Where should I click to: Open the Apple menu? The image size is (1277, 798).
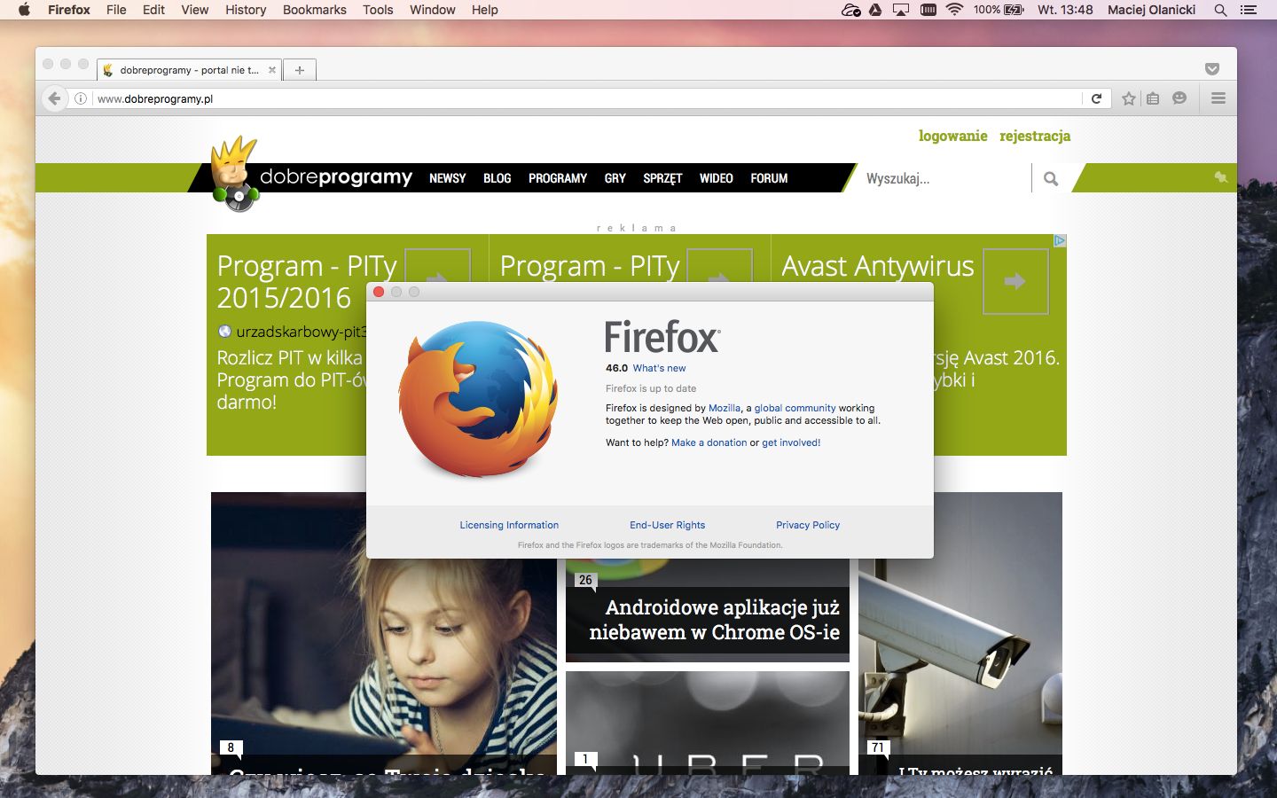click(x=24, y=10)
